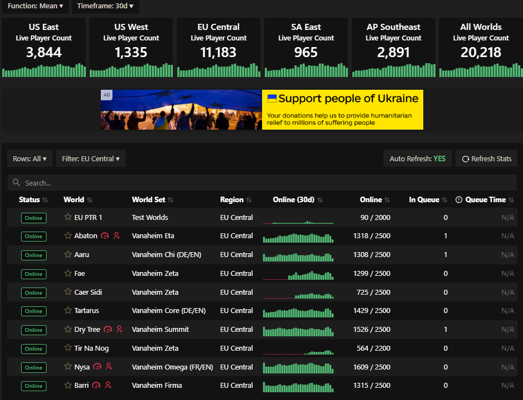This screenshot has width=523, height=400.
Task: Favorite the Dry Tree world star
Action: point(68,329)
